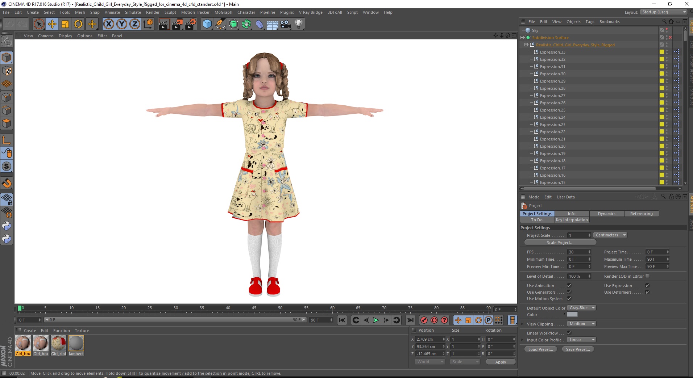Toggle Use Generators checkbox
The height and width of the screenshot is (378, 693).
click(569, 292)
